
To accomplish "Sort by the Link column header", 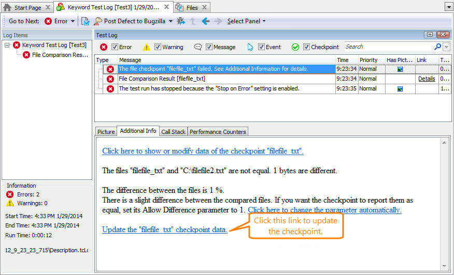I will tap(427, 60).
